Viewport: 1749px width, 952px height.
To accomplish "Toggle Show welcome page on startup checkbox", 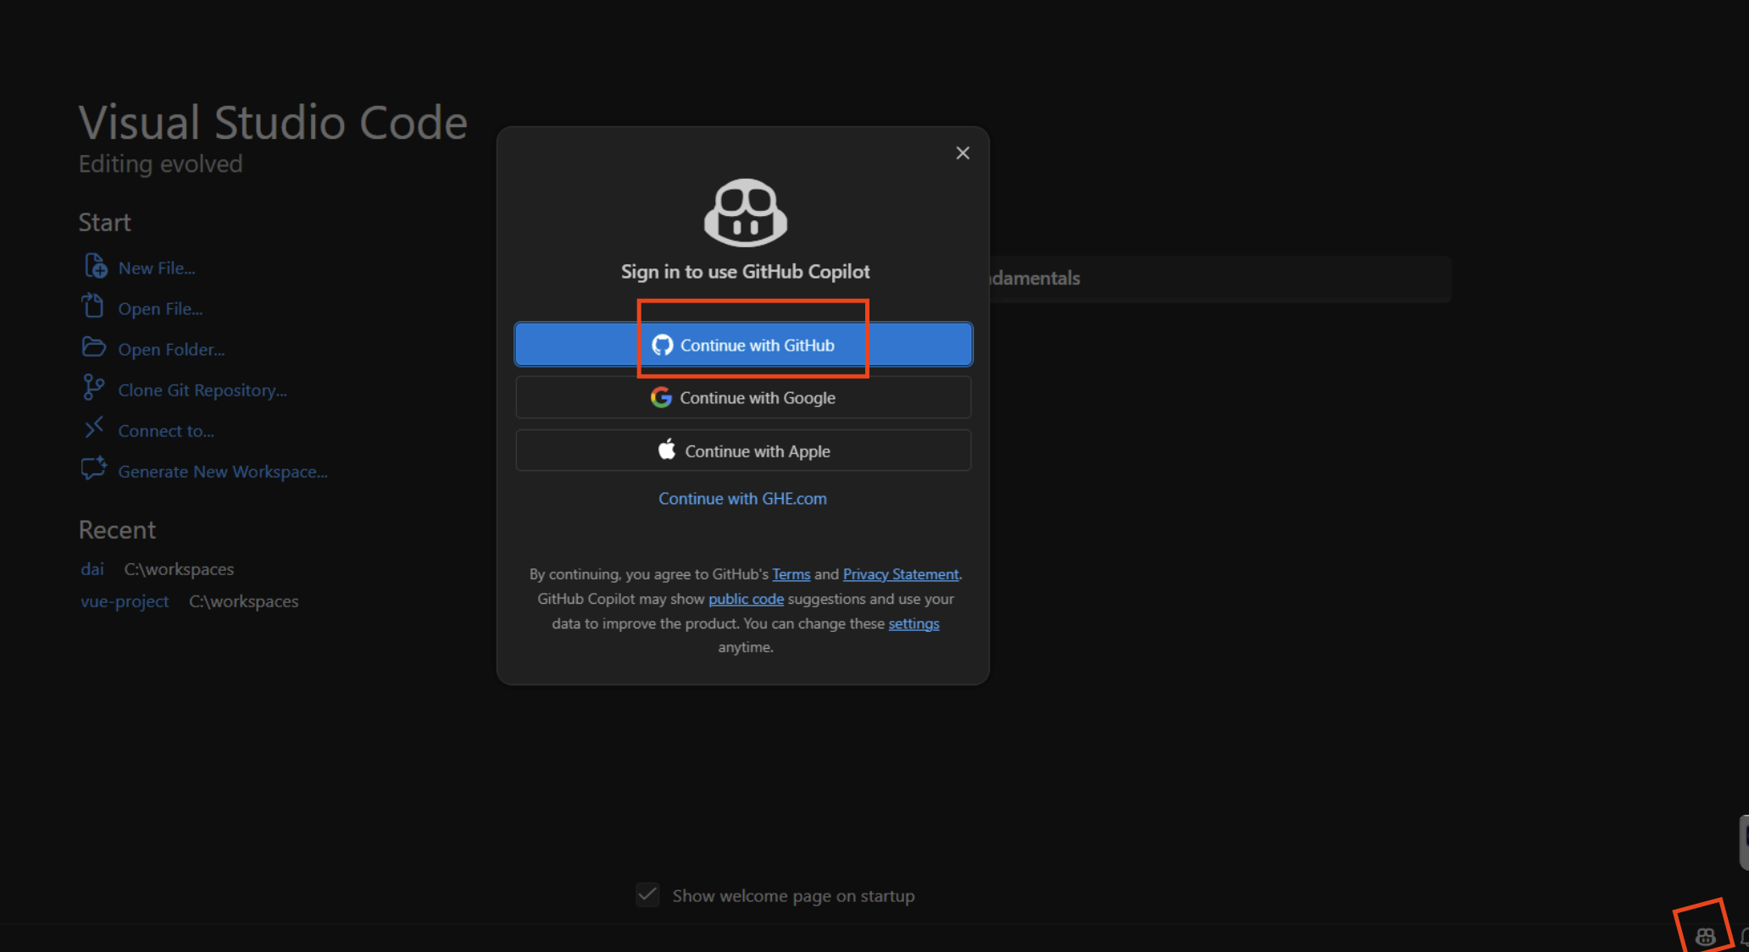I will [647, 894].
